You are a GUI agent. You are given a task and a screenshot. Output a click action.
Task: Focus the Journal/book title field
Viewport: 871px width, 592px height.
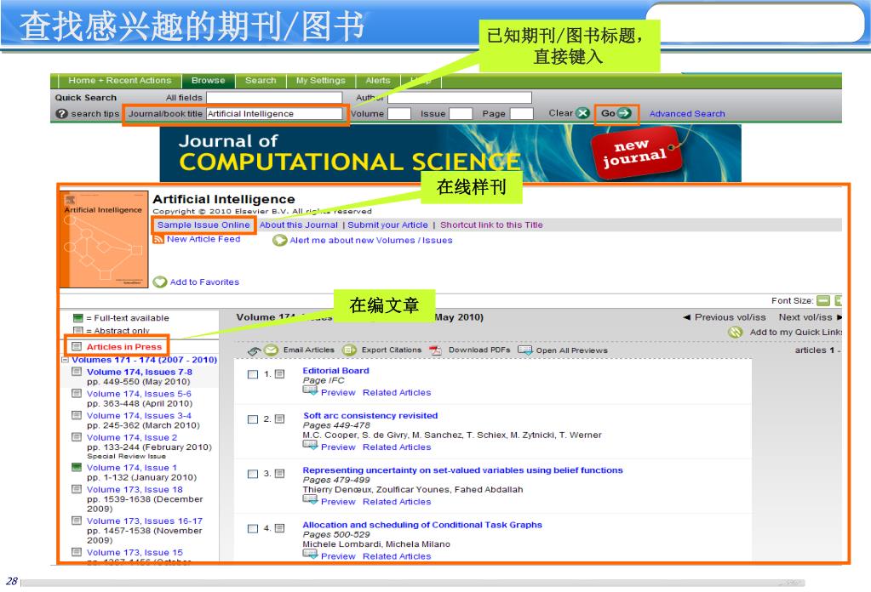[x=274, y=114]
